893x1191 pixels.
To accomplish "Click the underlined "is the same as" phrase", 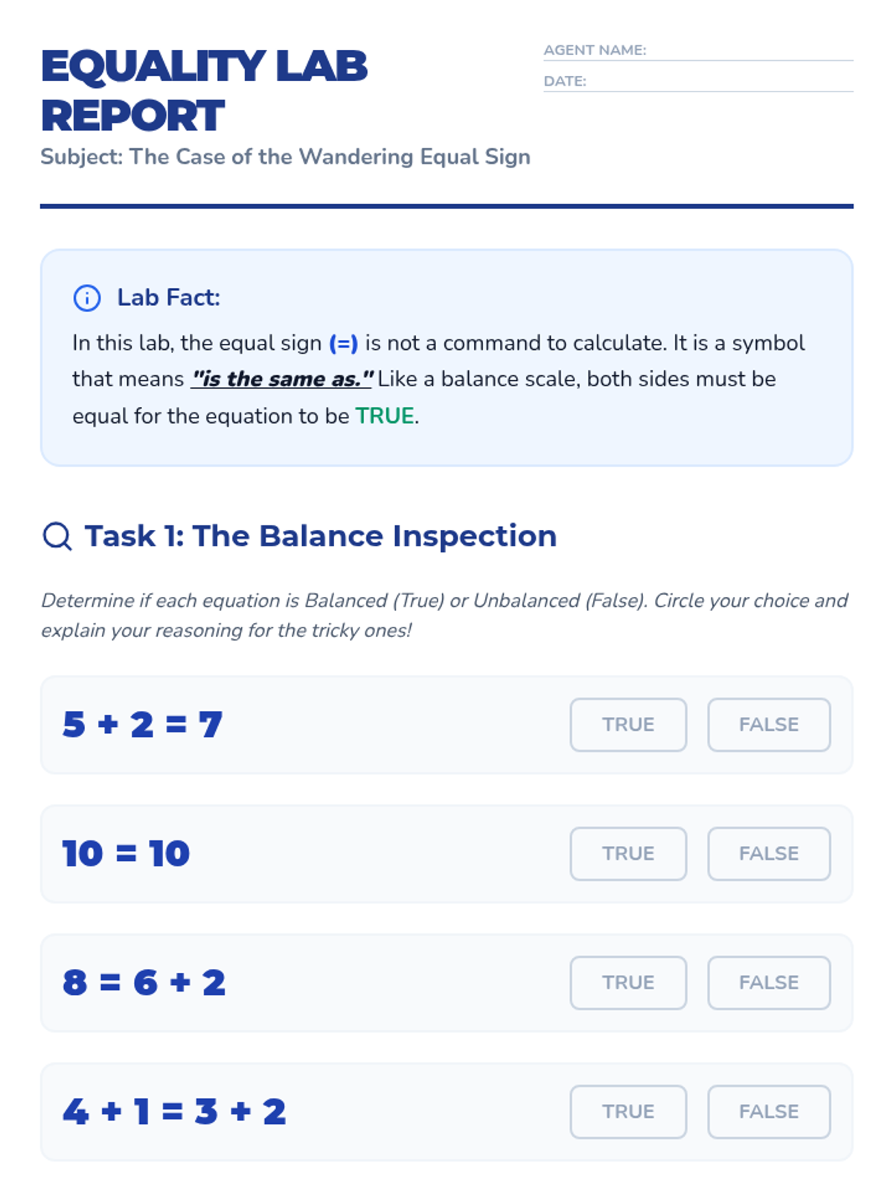I will (281, 379).
